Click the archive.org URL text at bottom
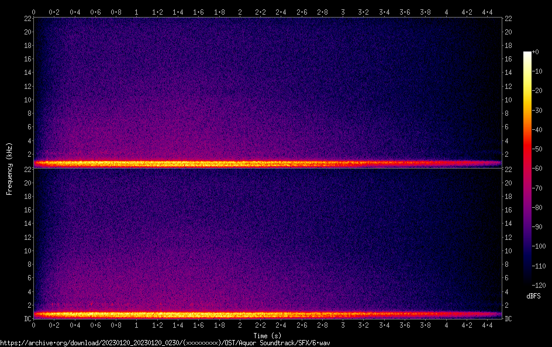The image size is (552, 347). pyautogui.click(x=169, y=343)
